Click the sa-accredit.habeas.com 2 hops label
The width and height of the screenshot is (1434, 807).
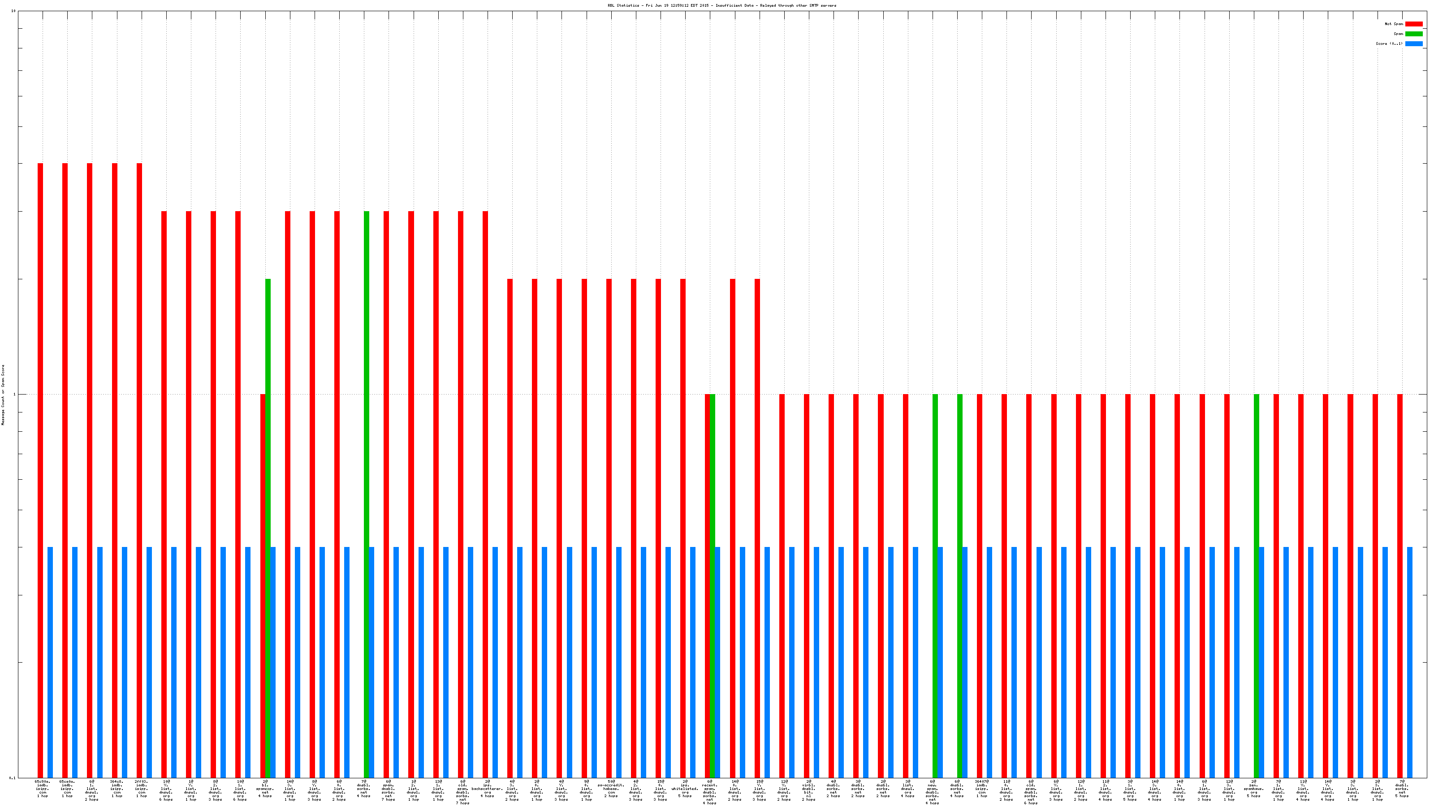point(611,789)
